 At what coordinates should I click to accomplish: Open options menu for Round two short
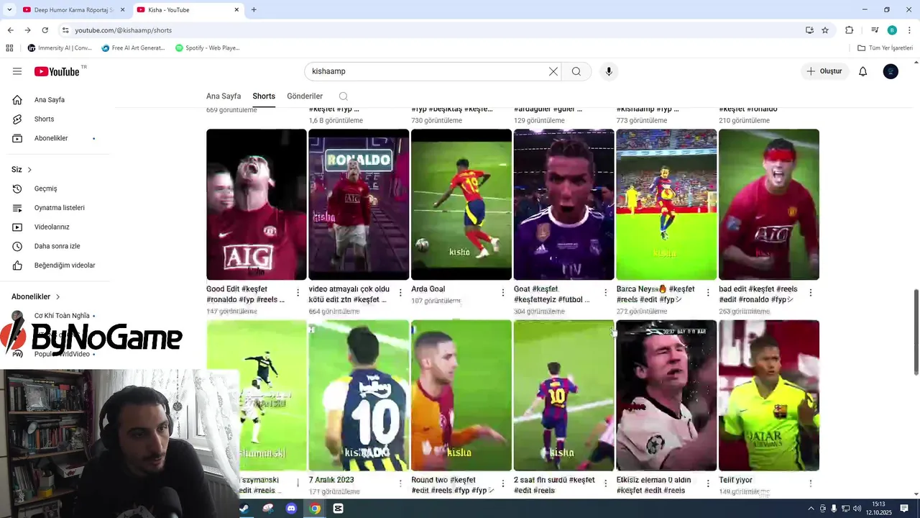(503, 483)
